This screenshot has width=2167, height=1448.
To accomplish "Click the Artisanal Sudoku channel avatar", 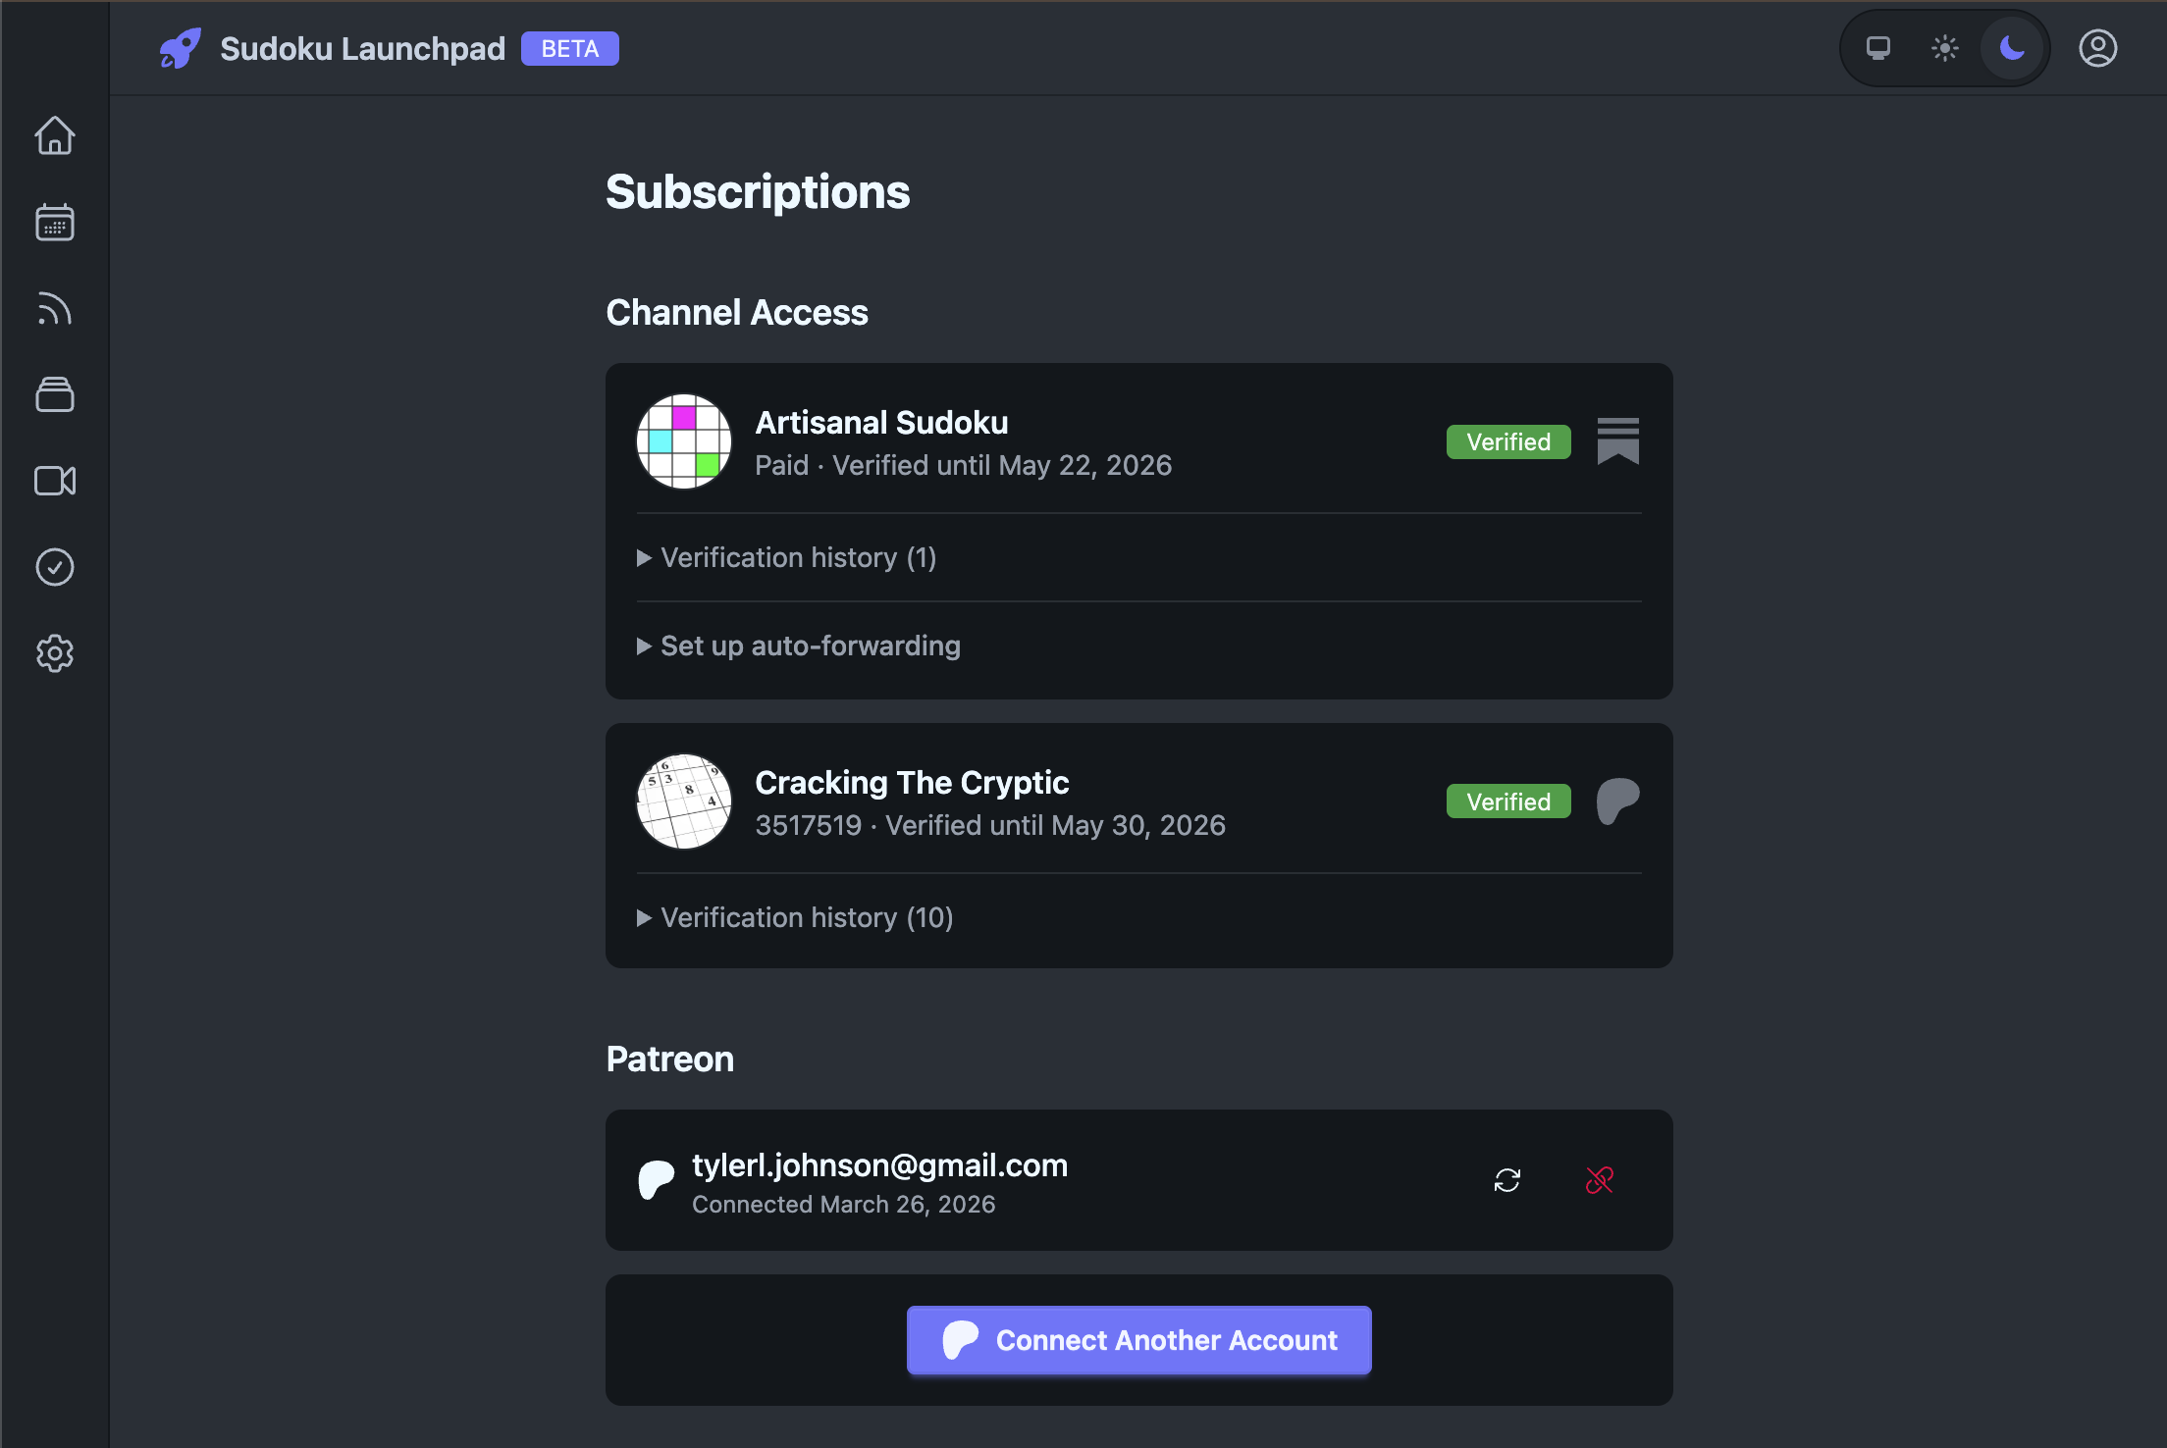I will (684, 441).
